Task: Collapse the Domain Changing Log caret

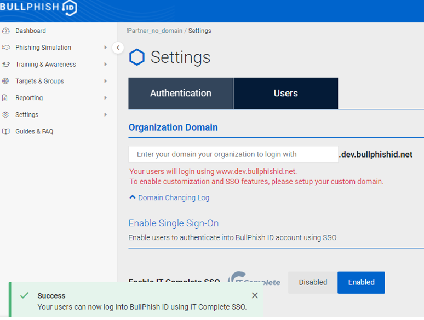Action: point(132,197)
